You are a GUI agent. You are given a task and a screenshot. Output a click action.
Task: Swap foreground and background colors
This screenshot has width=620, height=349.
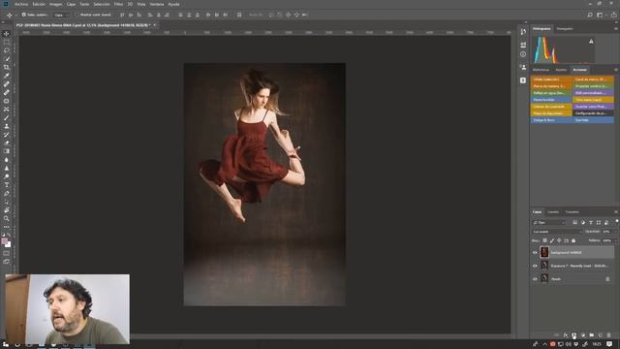point(9,235)
